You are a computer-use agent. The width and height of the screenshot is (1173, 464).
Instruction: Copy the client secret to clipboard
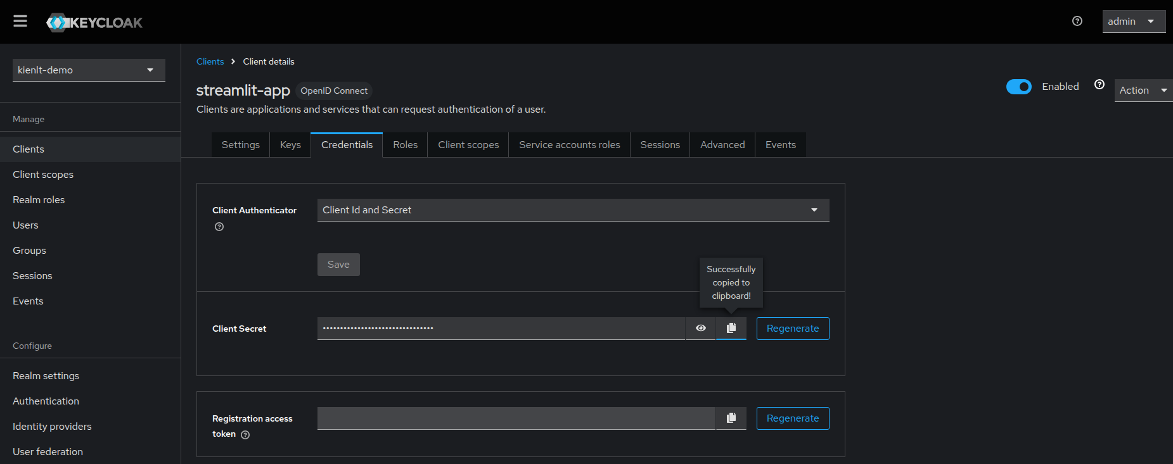tap(731, 329)
